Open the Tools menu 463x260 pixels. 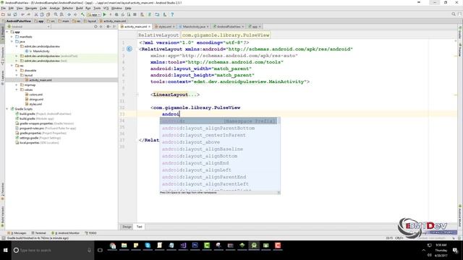tap(97, 8)
